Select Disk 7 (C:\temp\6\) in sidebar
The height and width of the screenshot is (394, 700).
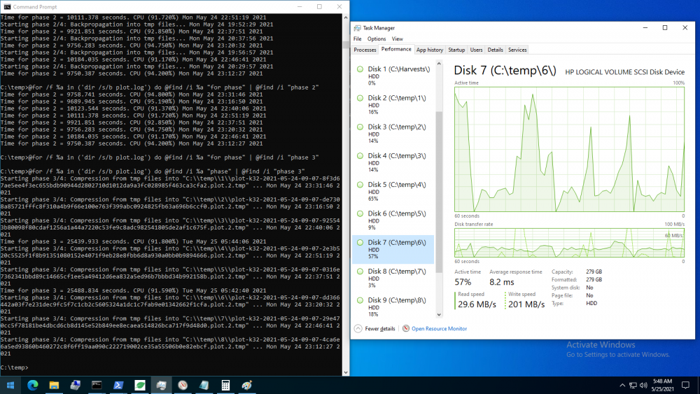click(393, 249)
